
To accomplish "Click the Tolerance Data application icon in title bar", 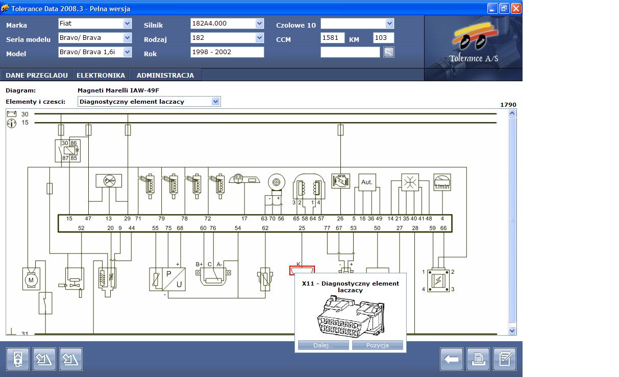I will (6, 8).
